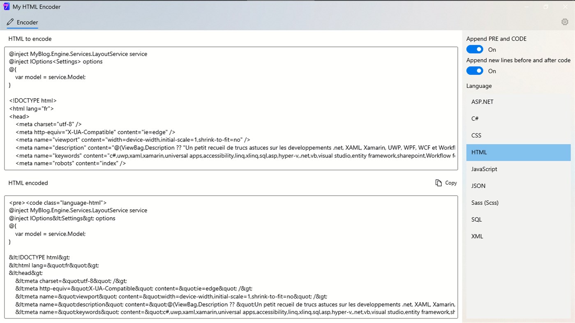This screenshot has width=575, height=323.
Task: Select the highlighted HTML language entry
Action: 518,152
